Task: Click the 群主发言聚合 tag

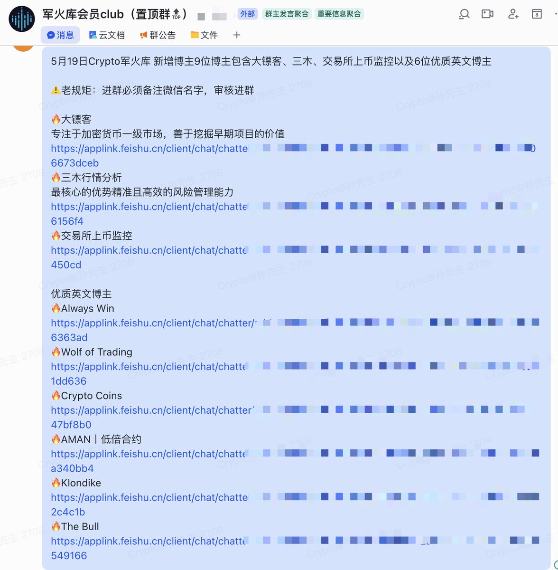Action: pos(287,14)
